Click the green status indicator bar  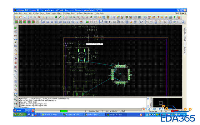64,111
